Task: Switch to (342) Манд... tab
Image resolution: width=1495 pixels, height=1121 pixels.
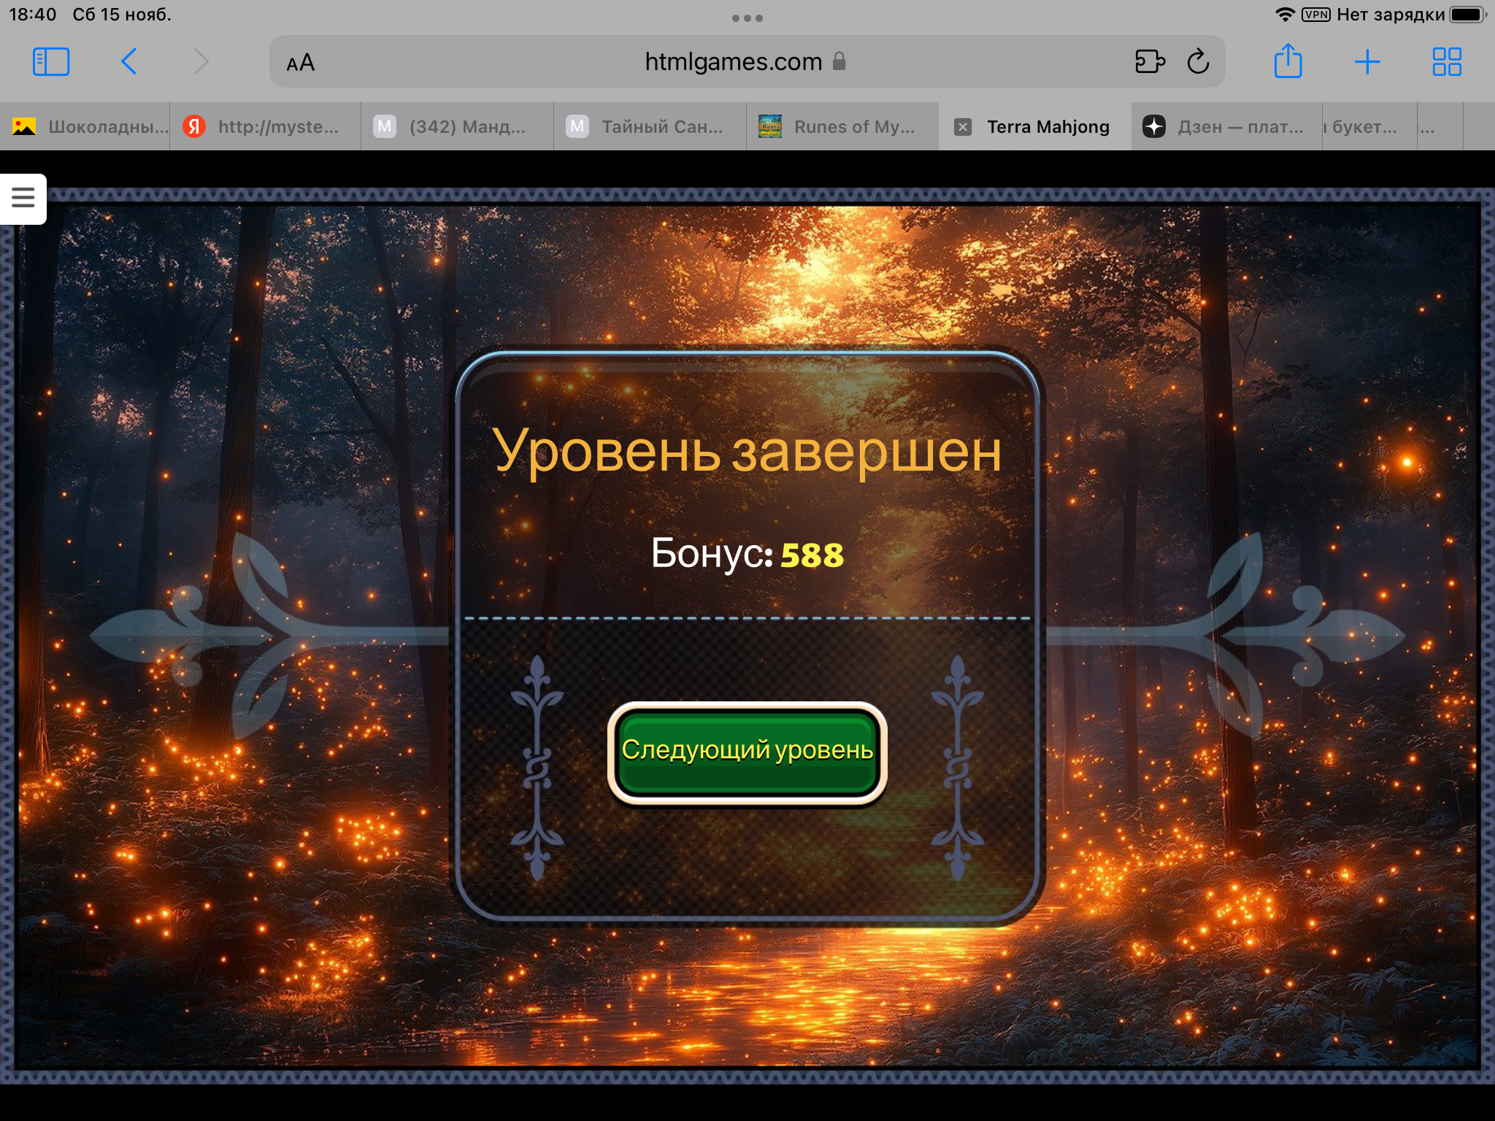Action: click(457, 127)
